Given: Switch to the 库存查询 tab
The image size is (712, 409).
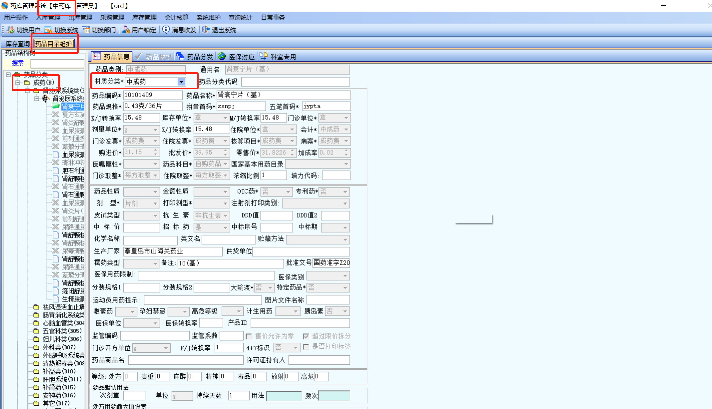Looking at the screenshot, I should [17, 44].
